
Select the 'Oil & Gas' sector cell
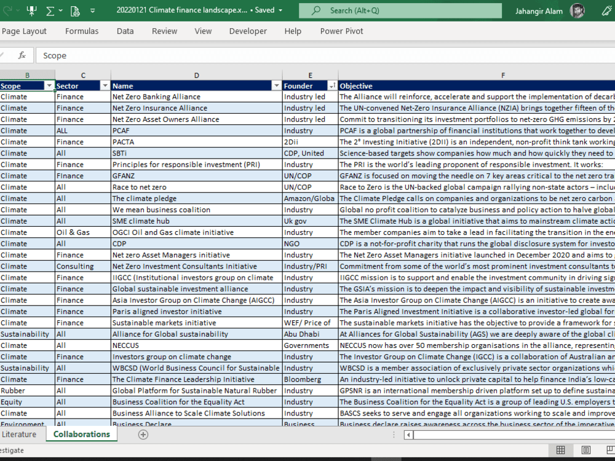click(83, 232)
